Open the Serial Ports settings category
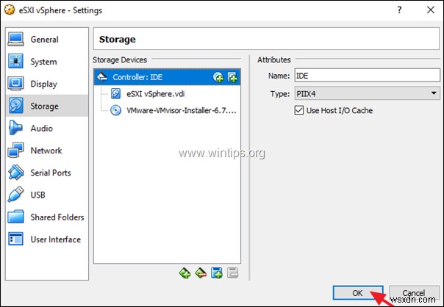The width and height of the screenshot is (444, 307). [47, 173]
